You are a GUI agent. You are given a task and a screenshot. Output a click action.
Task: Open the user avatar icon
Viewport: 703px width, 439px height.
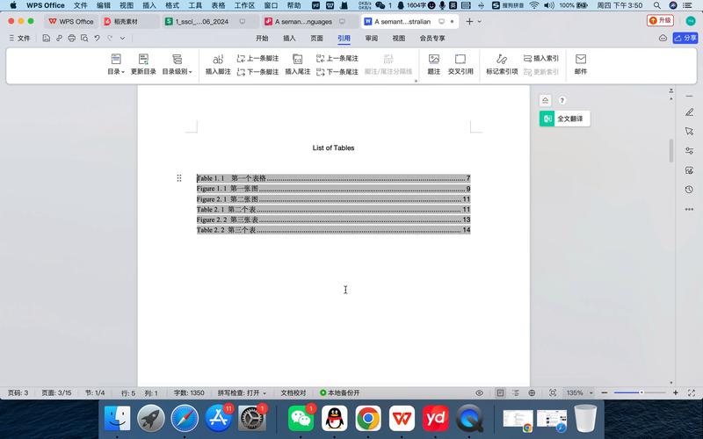tap(691, 20)
